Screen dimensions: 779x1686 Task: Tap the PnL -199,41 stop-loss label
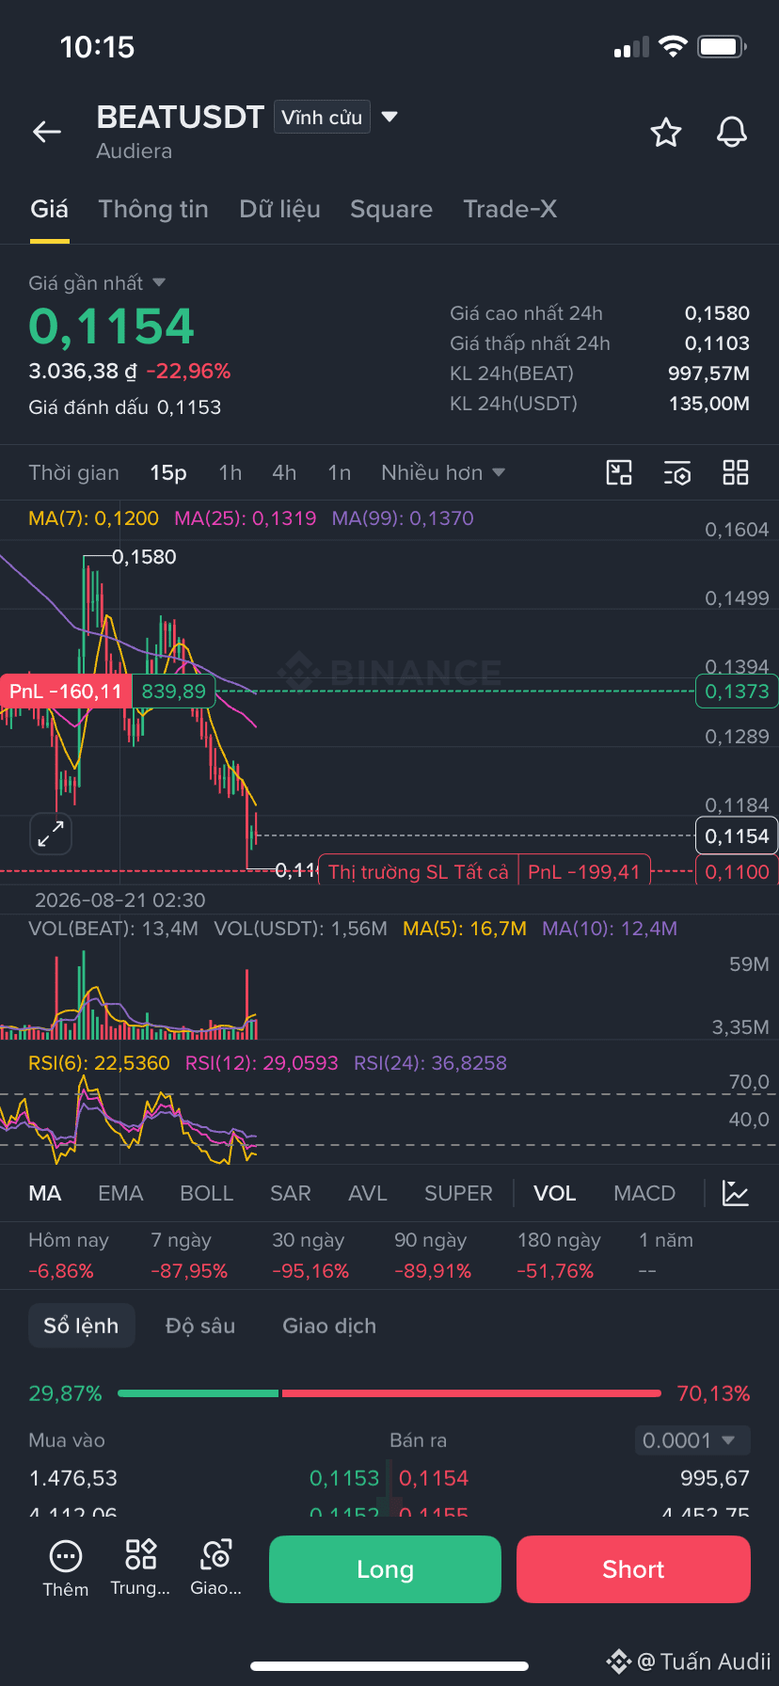pos(584,872)
